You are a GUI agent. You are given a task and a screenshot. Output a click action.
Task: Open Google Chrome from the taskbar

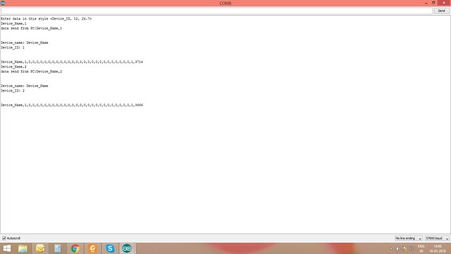pyautogui.click(x=75, y=248)
